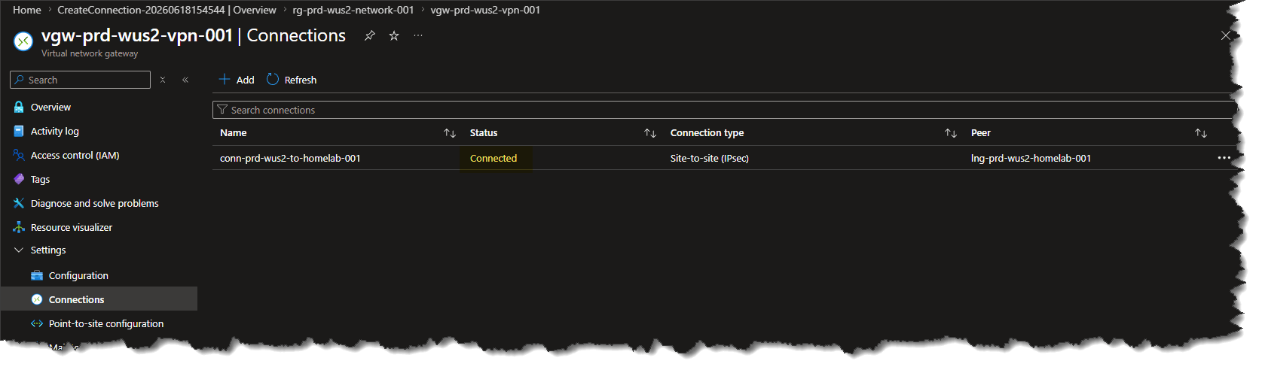
Task: Click the filter icon in Search connections
Action: (222, 110)
